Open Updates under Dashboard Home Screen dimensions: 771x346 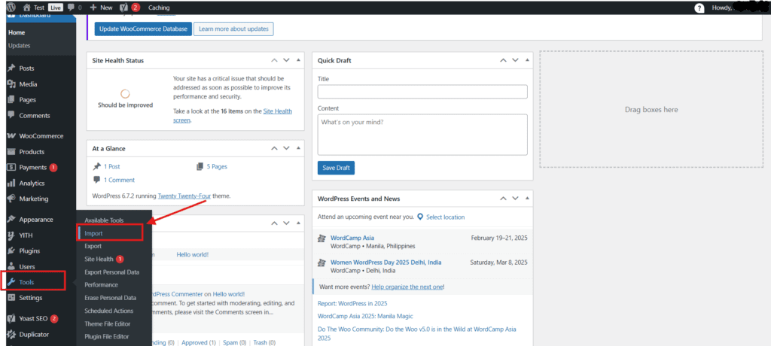click(x=19, y=46)
